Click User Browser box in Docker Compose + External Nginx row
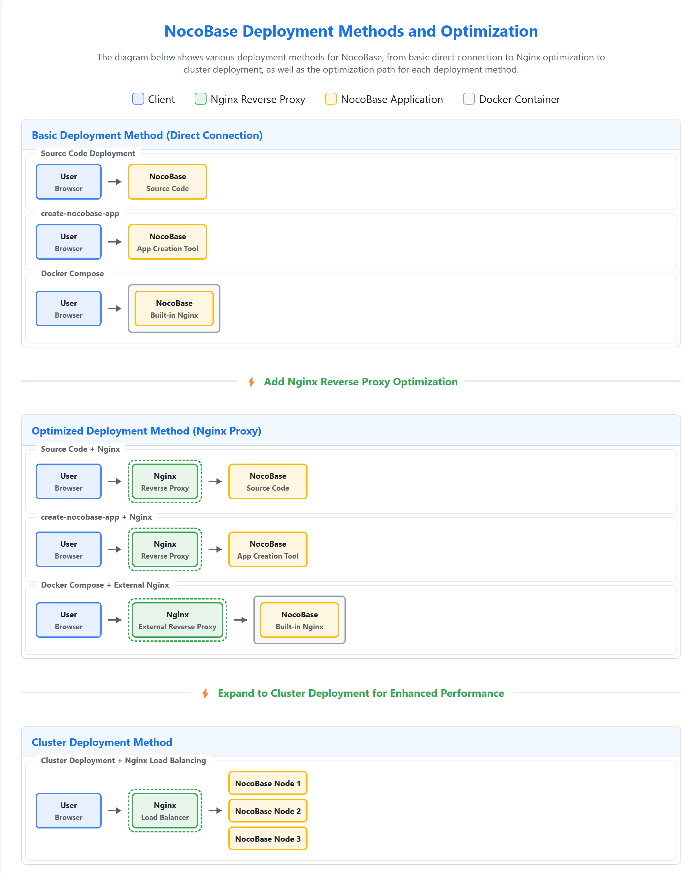Viewport: 691px width, 874px height. point(69,620)
